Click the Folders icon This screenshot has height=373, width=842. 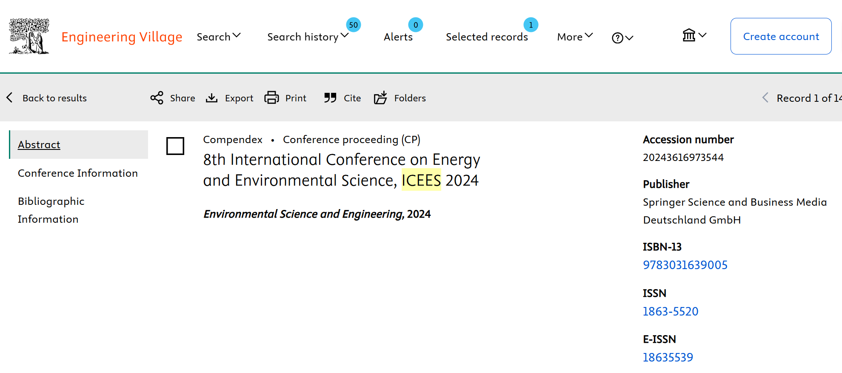(380, 98)
